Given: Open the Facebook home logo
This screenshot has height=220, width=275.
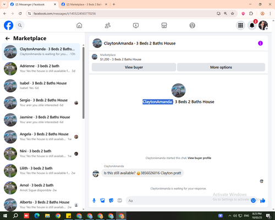Looking at the screenshot, I should pyautogui.click(x=8, y=25).
